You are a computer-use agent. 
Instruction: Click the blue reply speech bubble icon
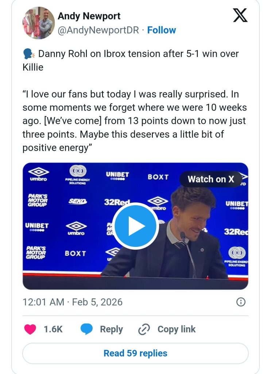point(86,329)
